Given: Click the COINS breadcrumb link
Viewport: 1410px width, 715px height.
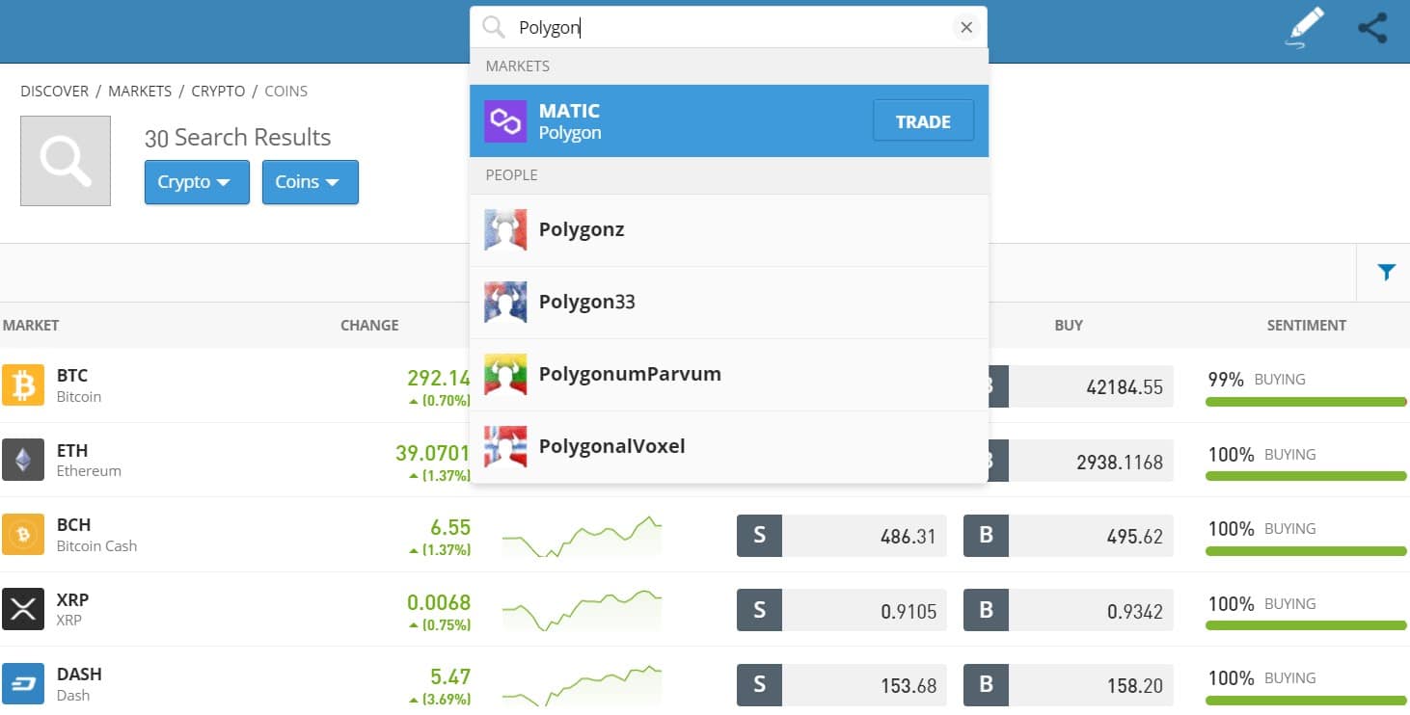Looking at the screenshot, I should (286, 92).
